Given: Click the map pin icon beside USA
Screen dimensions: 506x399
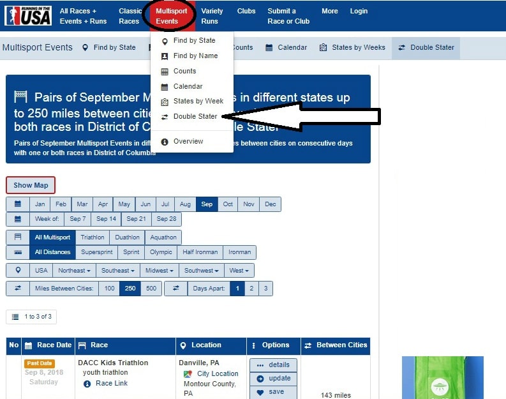Looking at the screenshot, I should pyautogui.click(x=18, y=271).
